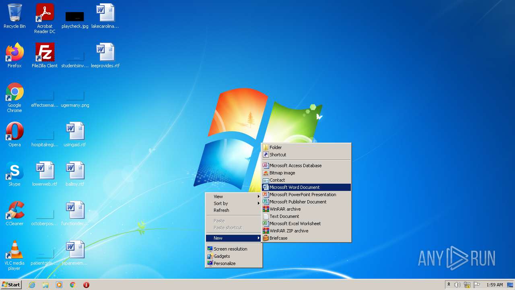Select the ballmy.rtf document icon

point(75,174)
